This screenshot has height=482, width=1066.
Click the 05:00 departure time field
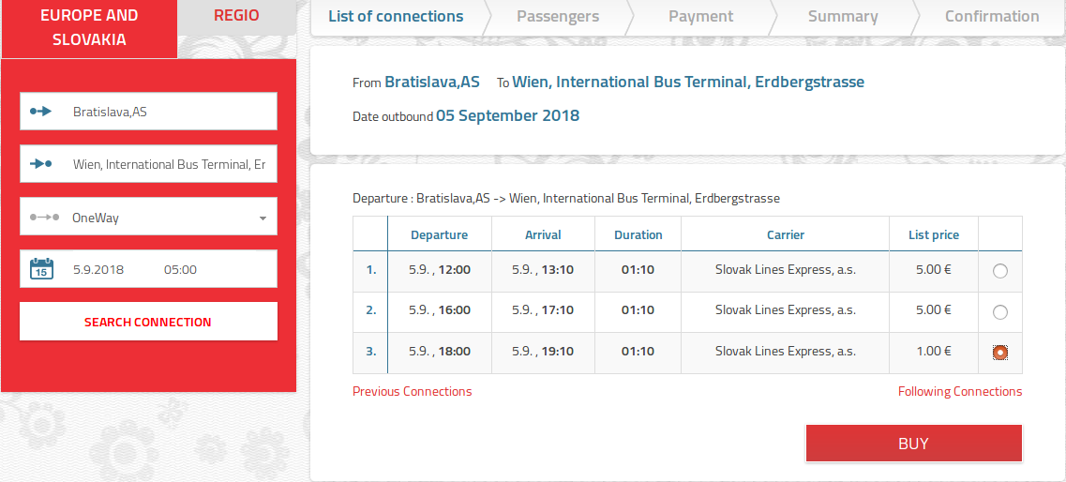pyautogui.click(x=180, y=269)
